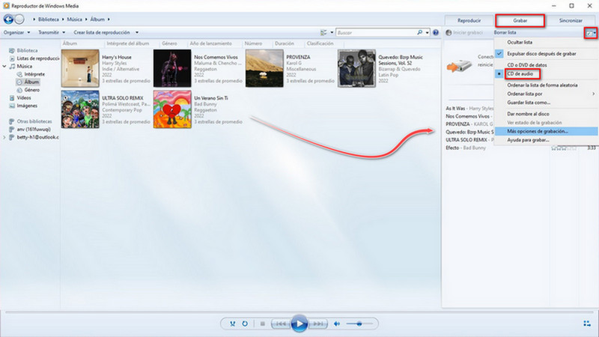The image size is (599, 337).
Task: Open the search box dropdown arrow
Action: [427, 32]
